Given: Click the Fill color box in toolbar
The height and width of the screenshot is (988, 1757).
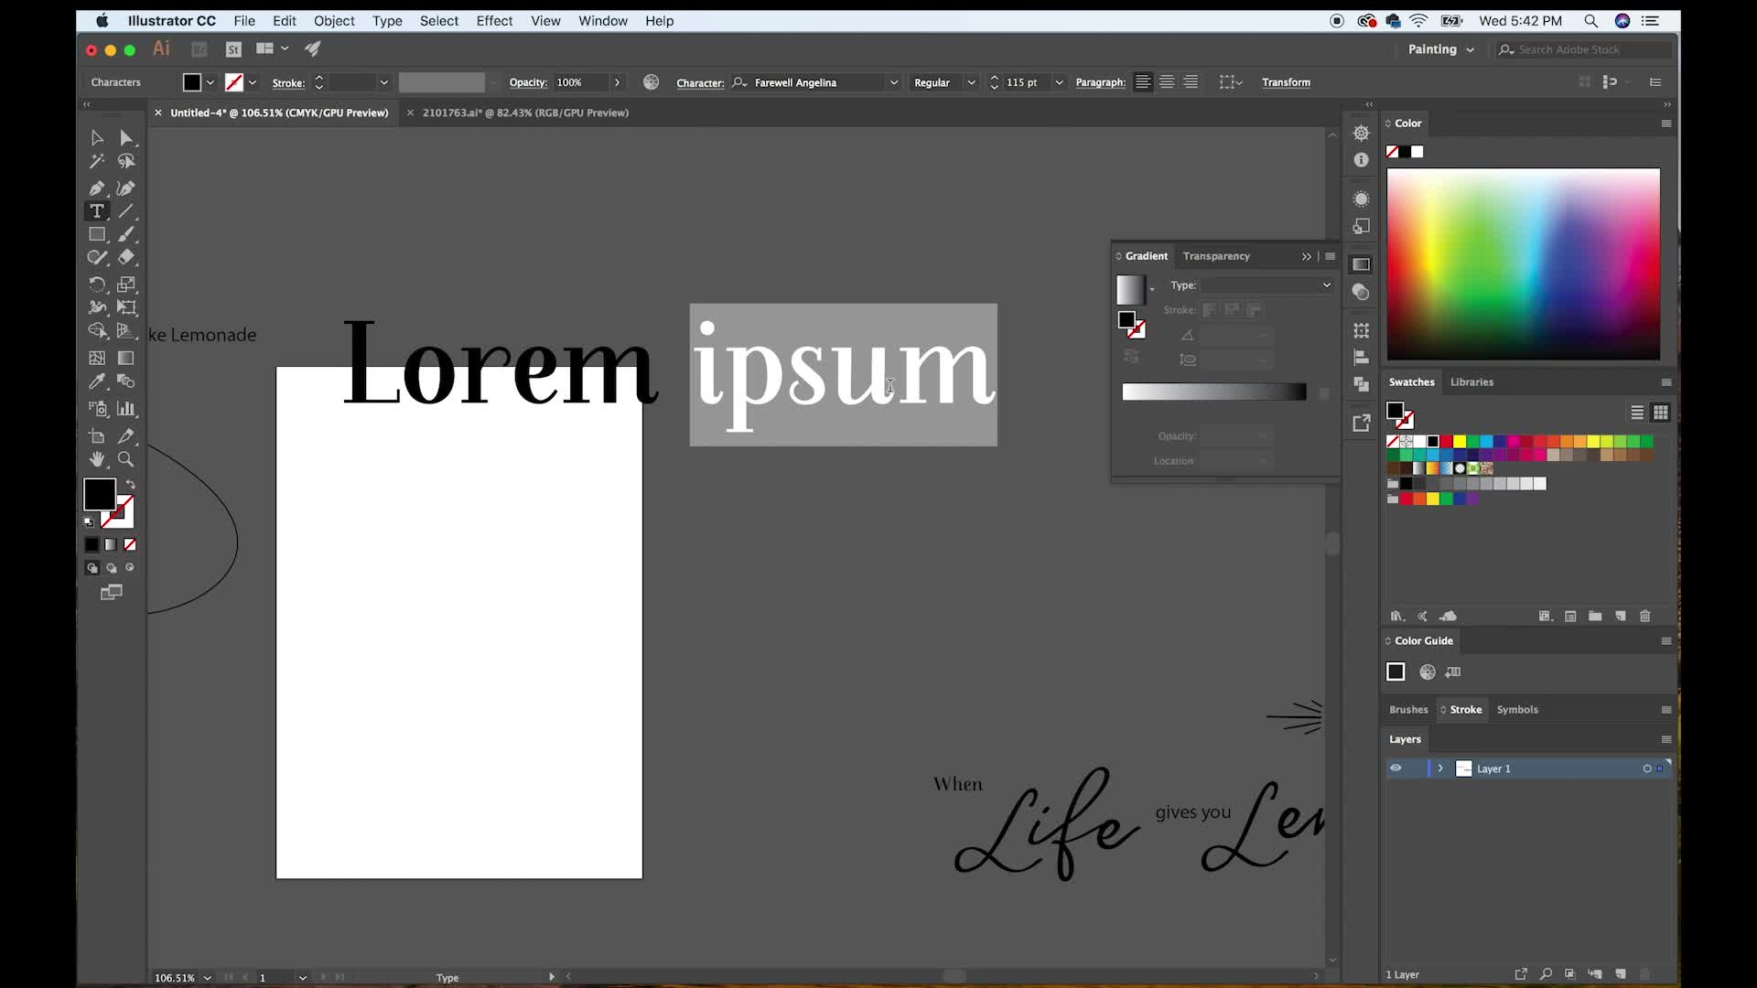Looking at the screenshot, I should [x=100, y=495].
